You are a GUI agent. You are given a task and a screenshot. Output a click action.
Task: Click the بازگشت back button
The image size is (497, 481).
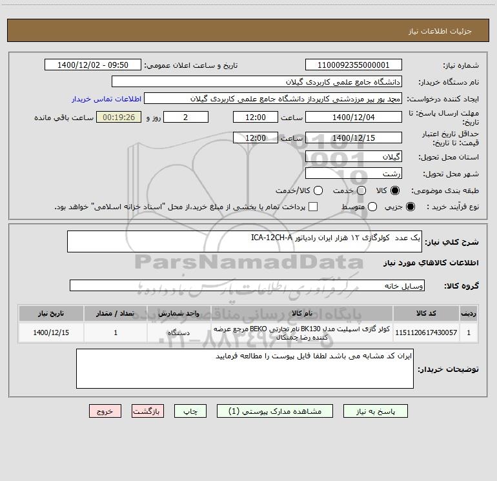tap(148, 411)
